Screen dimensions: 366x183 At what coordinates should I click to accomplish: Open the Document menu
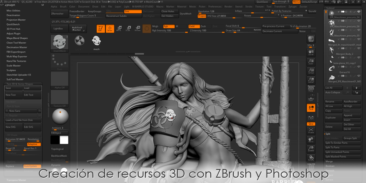click(84, 7)
